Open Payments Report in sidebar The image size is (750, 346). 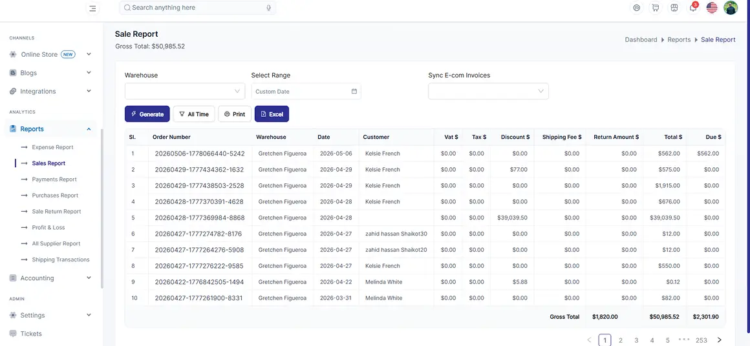click(x=54, y=179)
